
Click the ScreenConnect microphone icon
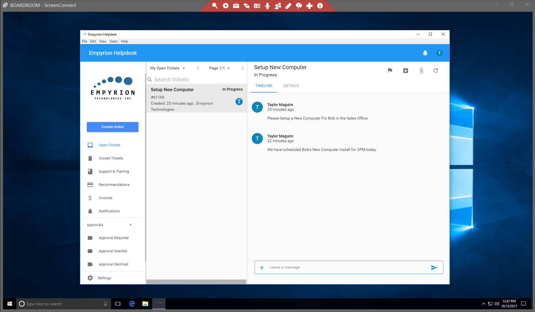(x=267, y=6)
